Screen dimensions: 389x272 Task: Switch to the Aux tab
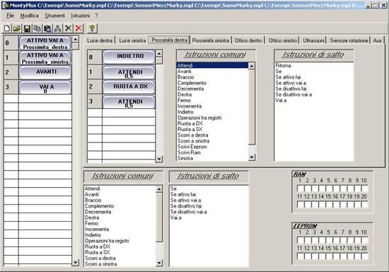pos(378,40)
